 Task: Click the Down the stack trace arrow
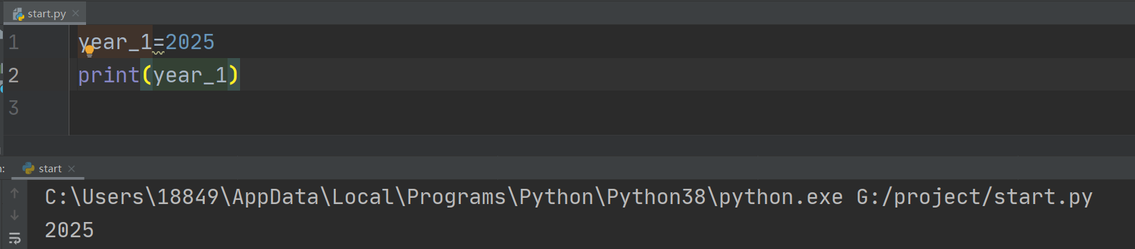pos(15,215)
